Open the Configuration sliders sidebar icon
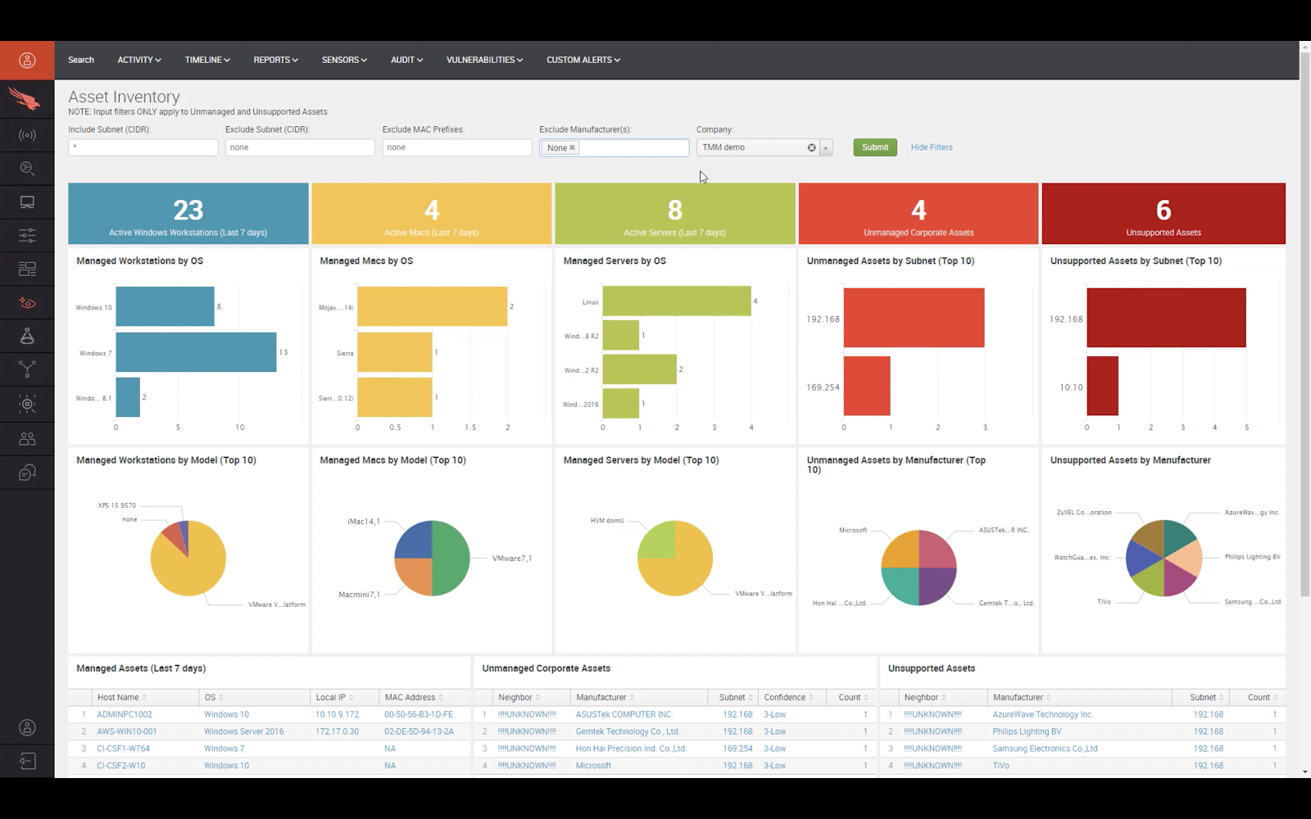Viewport: 1311px width, 819px height. click(27, 236)
